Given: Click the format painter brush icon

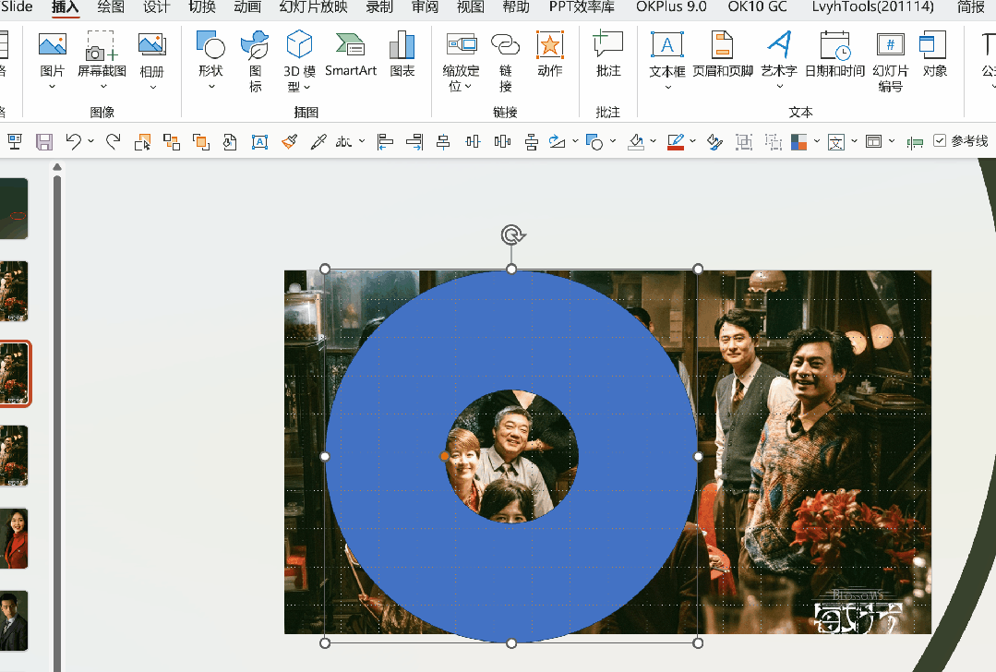Looking at the screenshot, I should [x=289, y=141].
